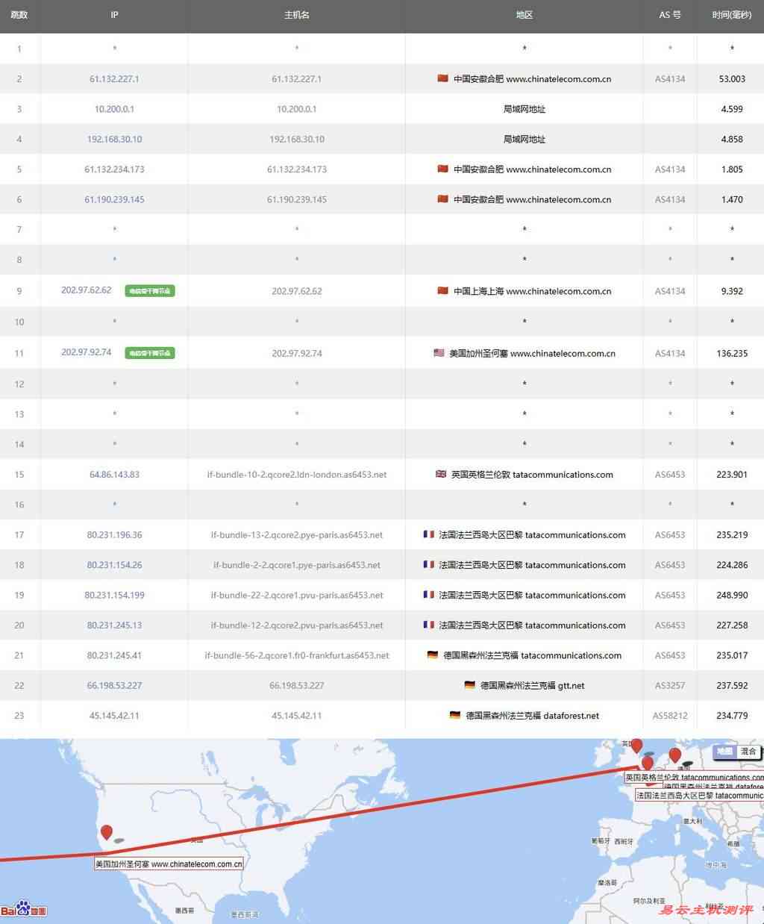Click the red map pin over Frankfurt, Germany
This screenshot has width=764, height=924.
(x=675, y=755)
